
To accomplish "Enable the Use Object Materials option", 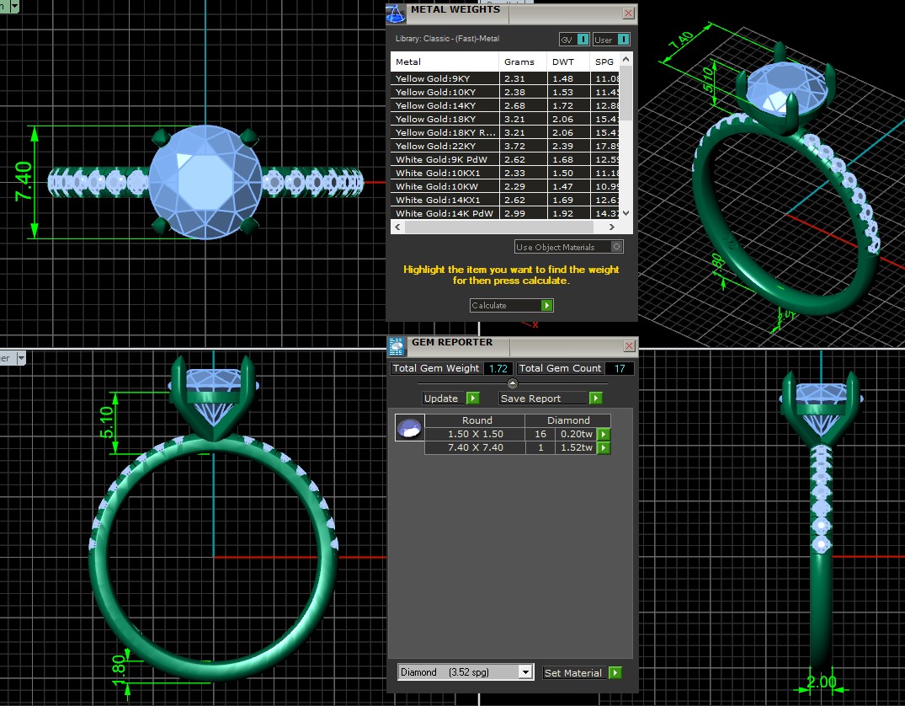I will click(617, 247).
